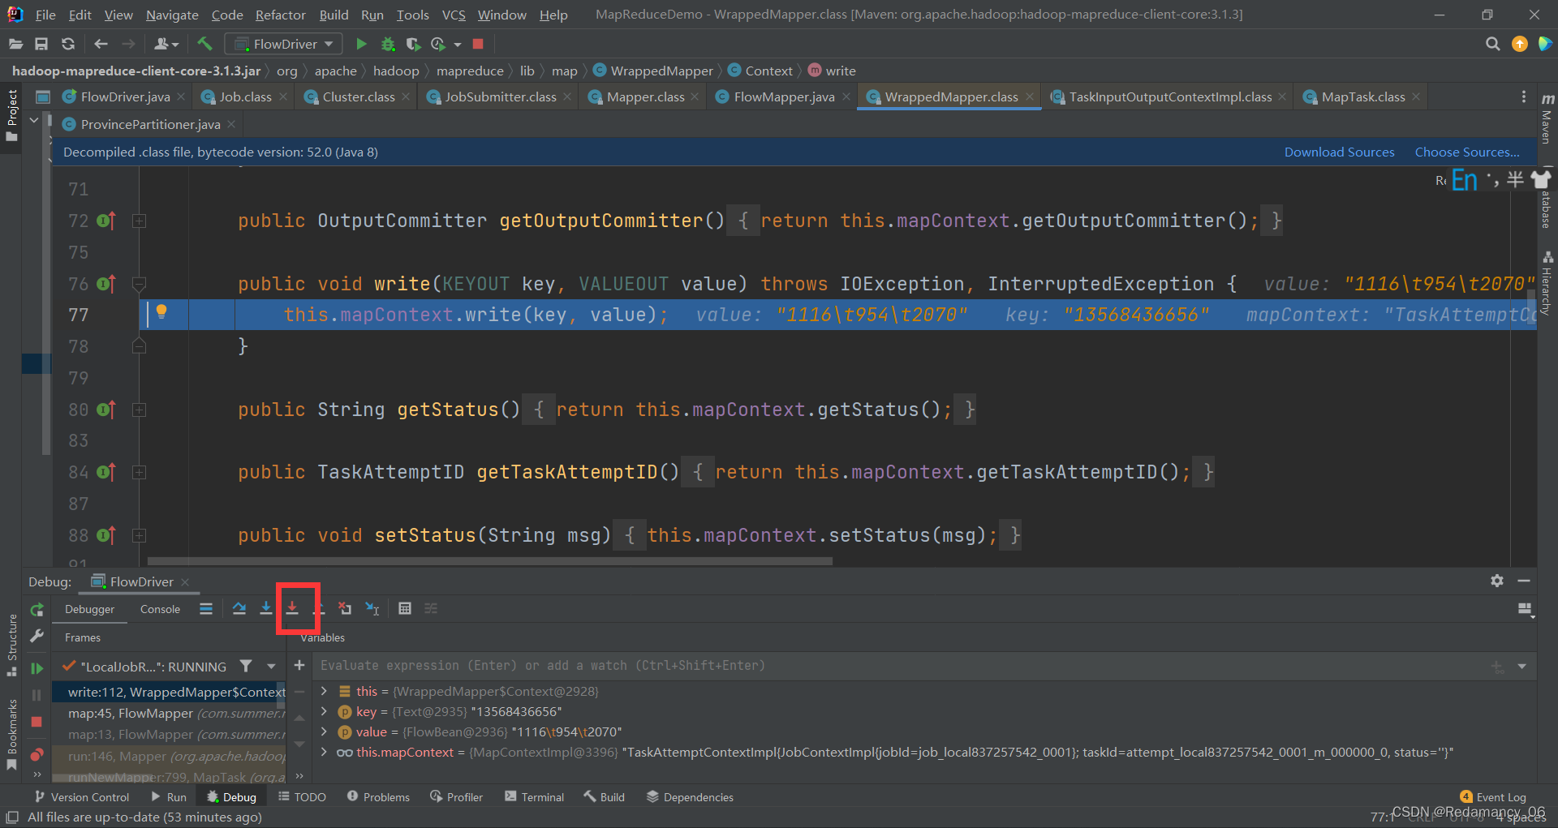Click the editor horizontal scrollbar

[490, 560]
